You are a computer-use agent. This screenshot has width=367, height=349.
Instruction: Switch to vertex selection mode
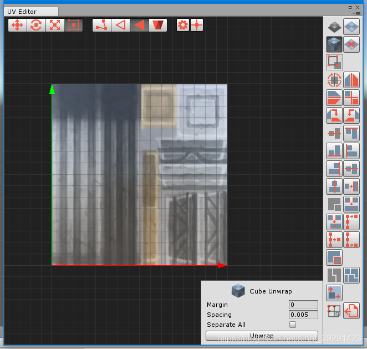(101, 25)
